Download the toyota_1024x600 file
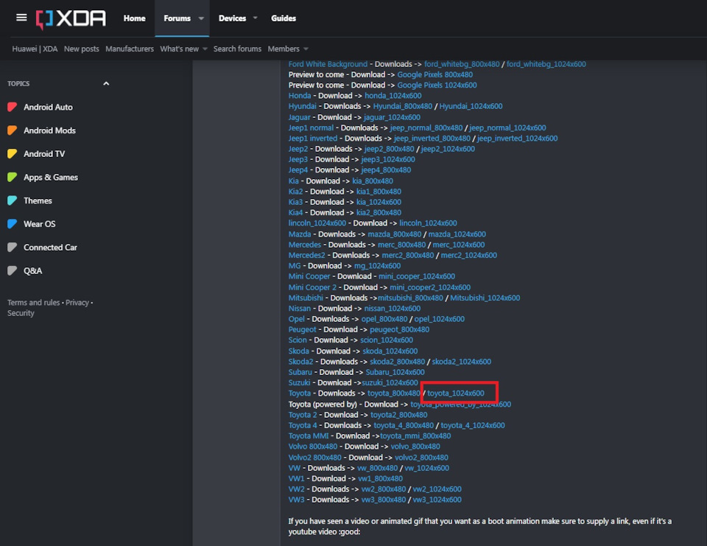707x546 pixels. (x=455, y=393)
